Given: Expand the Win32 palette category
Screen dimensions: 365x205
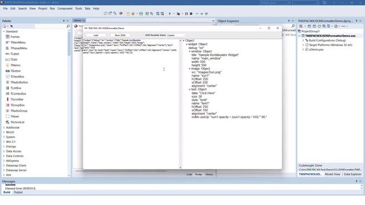Looking at the screenshot, I should point(4,132).
